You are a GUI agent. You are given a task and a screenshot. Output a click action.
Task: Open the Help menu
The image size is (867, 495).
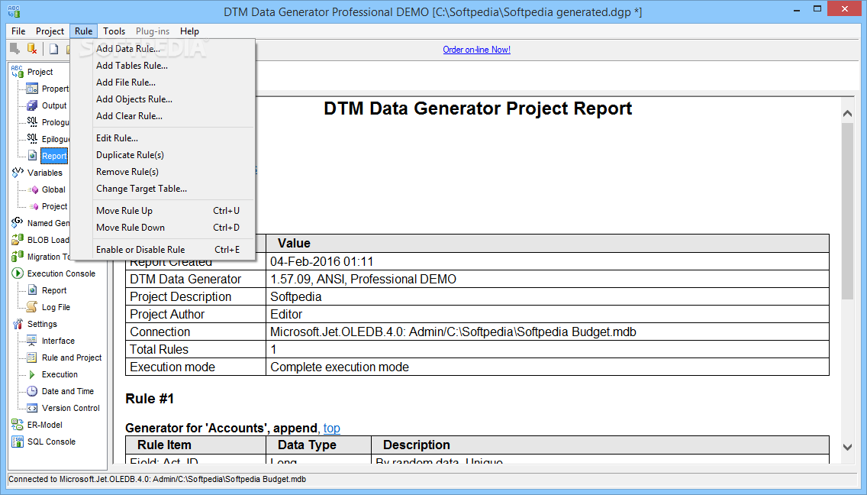click(189, 31)
